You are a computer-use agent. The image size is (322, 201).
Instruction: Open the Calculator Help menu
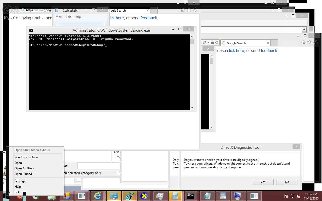[x=77, y=17]
